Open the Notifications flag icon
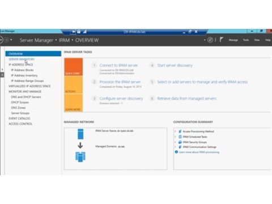272x204 pixels. 221,40
